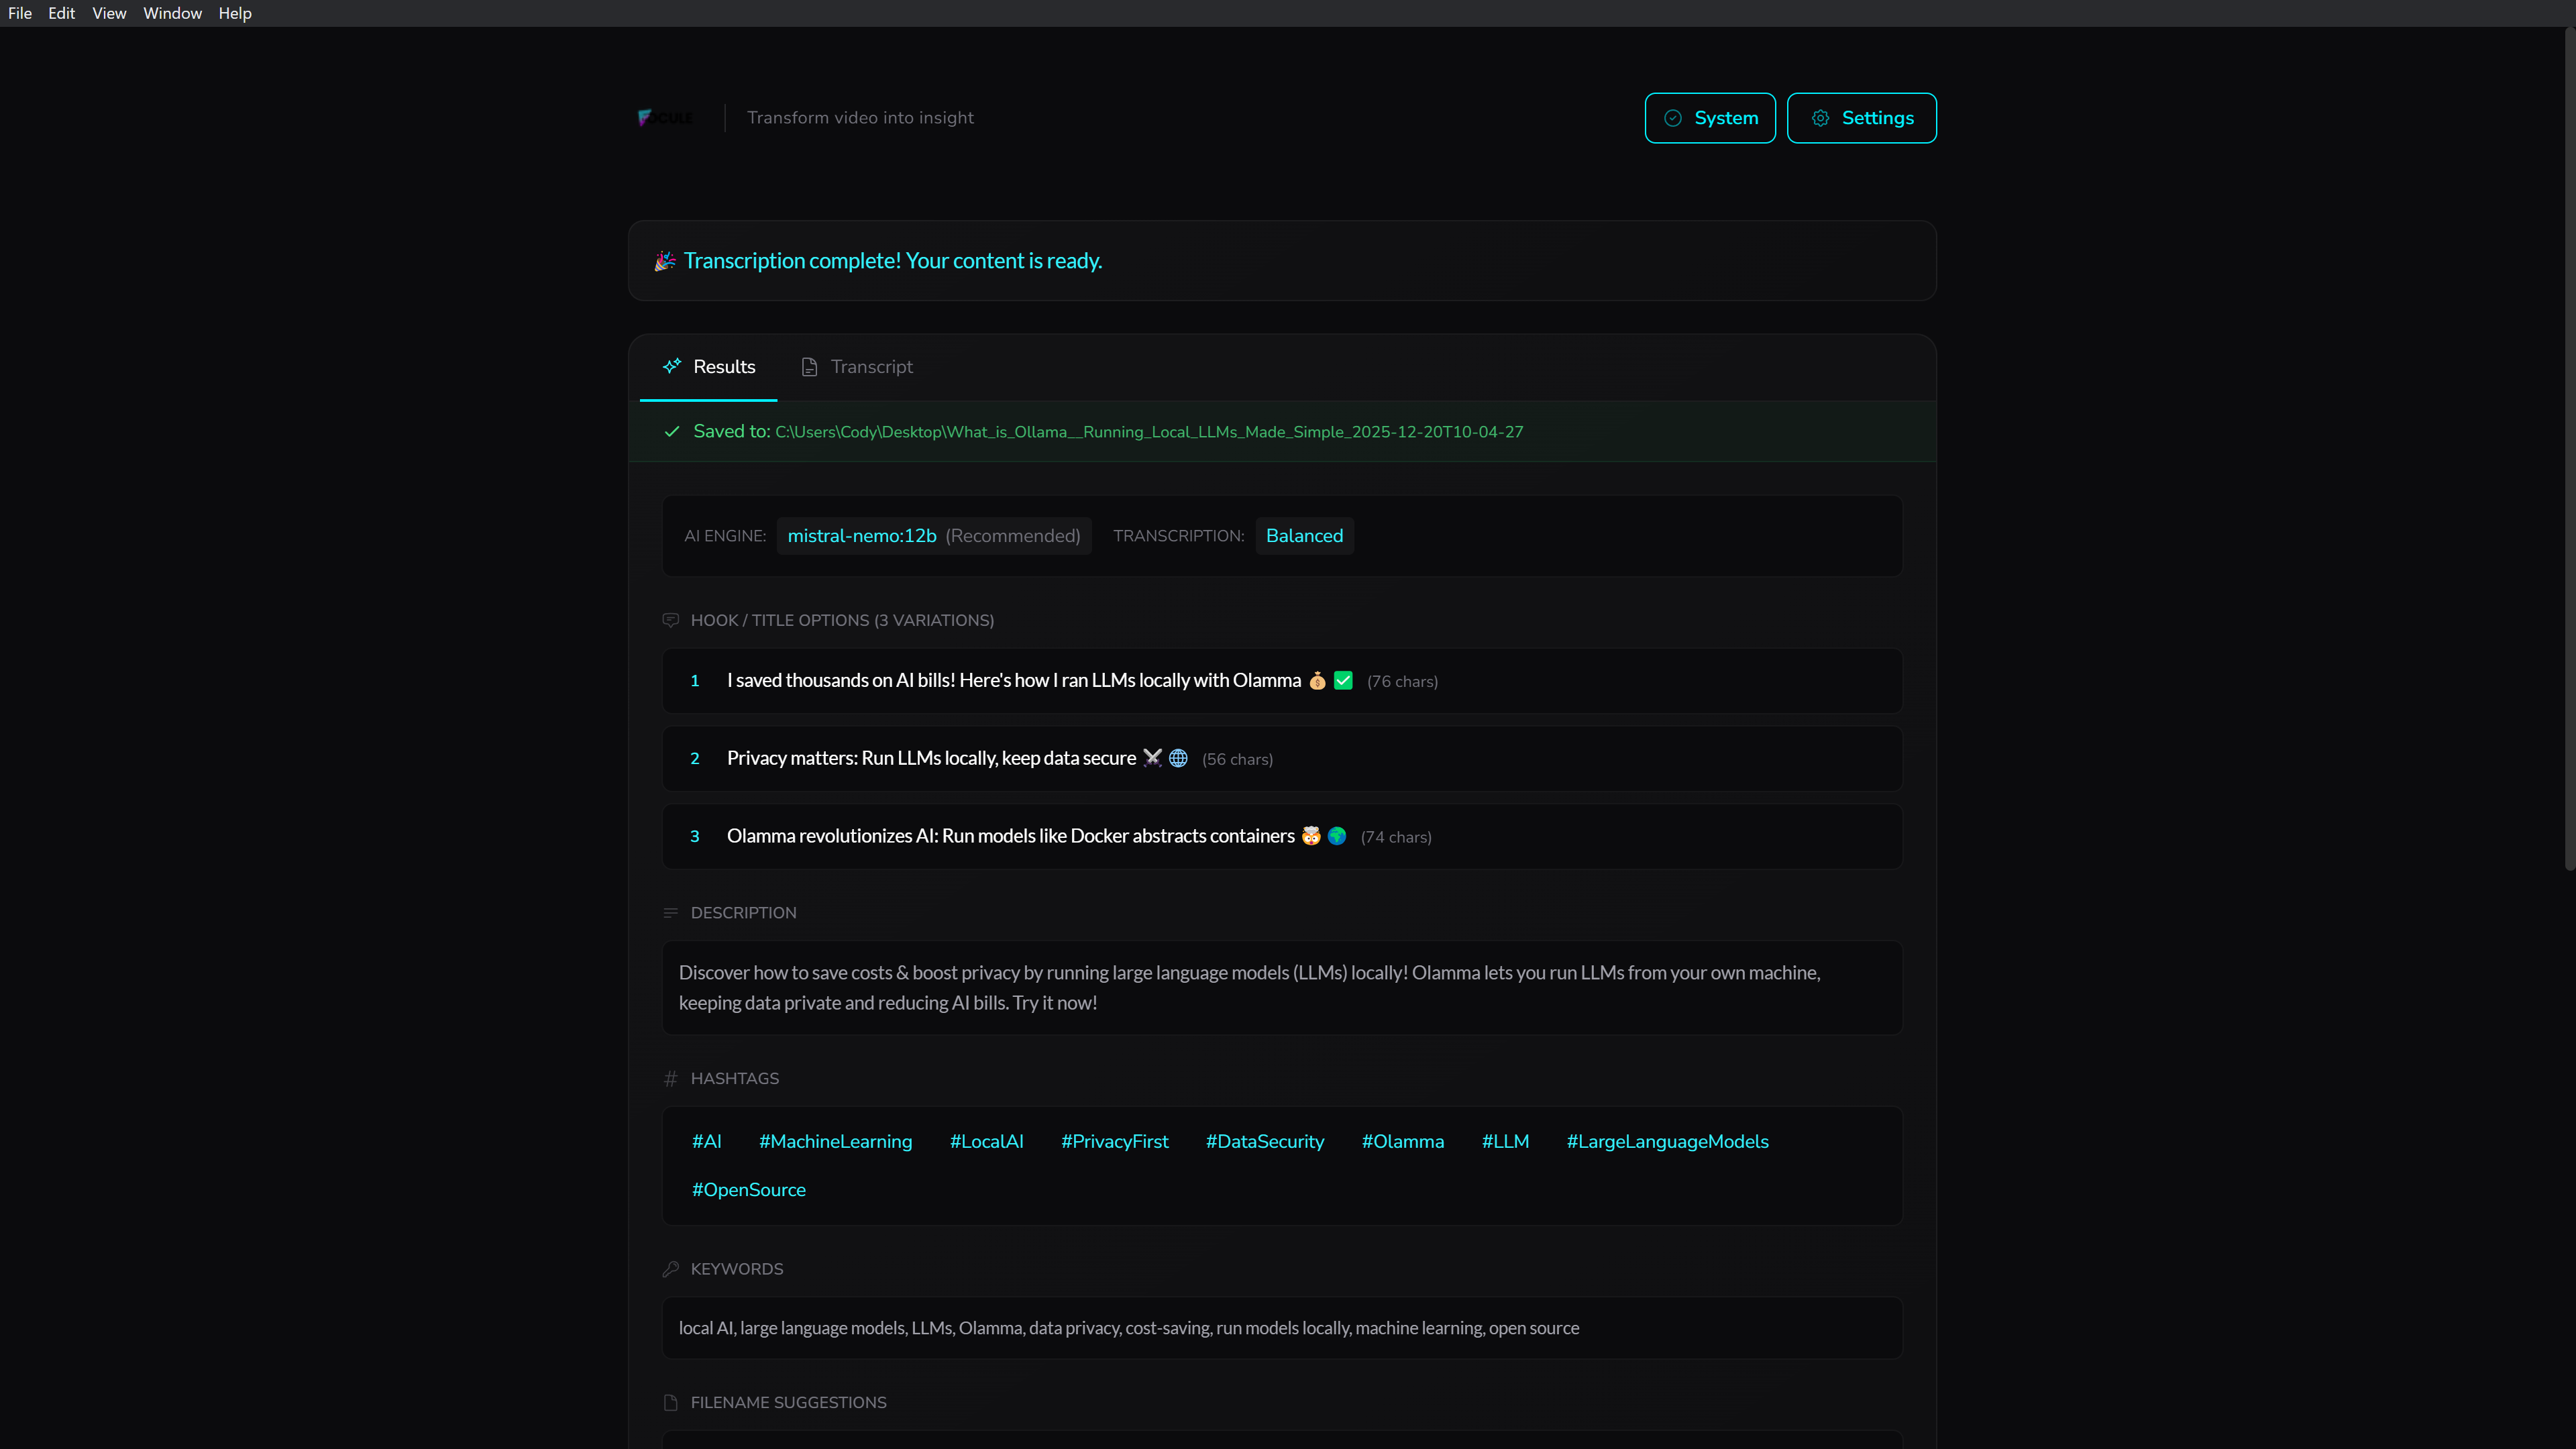Open the Window menu
Screen dimensions: 2576x1449
coord(172,13)
